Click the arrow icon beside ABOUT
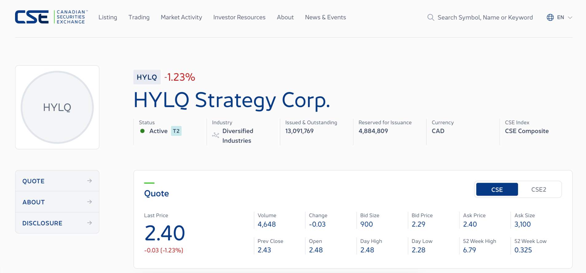Screen dimensions: 586x273 click(x=89, y=202)
